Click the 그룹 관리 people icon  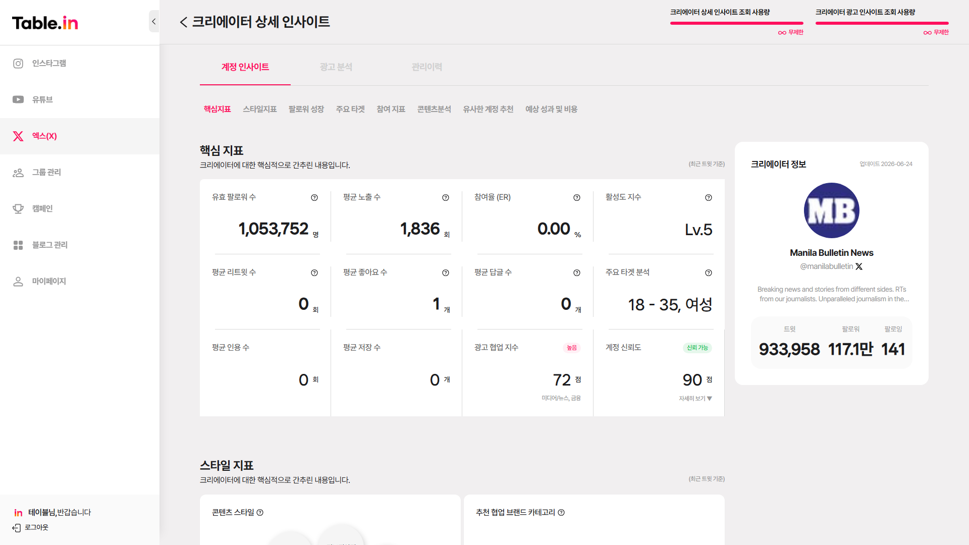(18, 173)
